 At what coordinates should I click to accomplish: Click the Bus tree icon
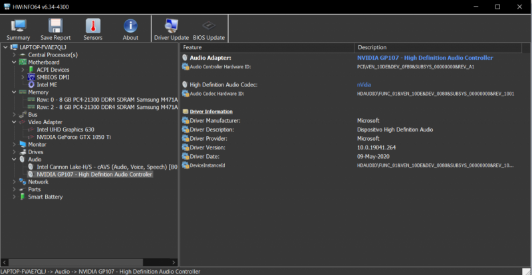click(x=23, y=115)
